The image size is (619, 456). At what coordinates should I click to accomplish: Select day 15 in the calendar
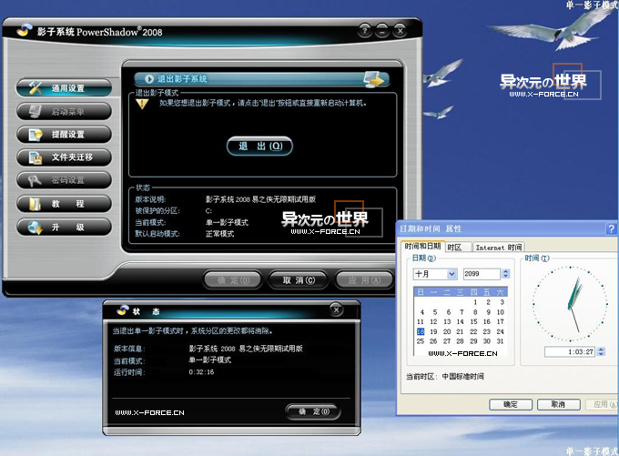[473, 322]
